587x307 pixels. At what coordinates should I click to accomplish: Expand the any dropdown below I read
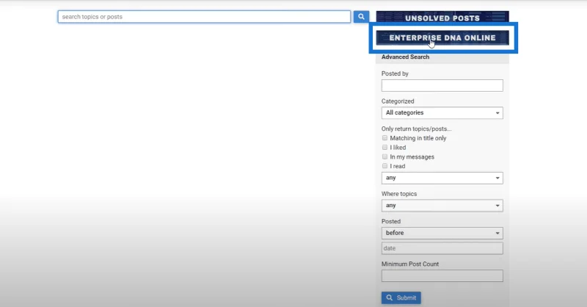[442, 178]
